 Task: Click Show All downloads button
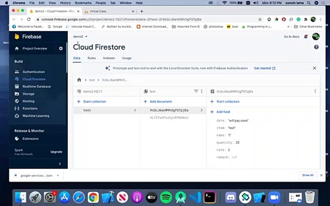[x=308, y=175]
